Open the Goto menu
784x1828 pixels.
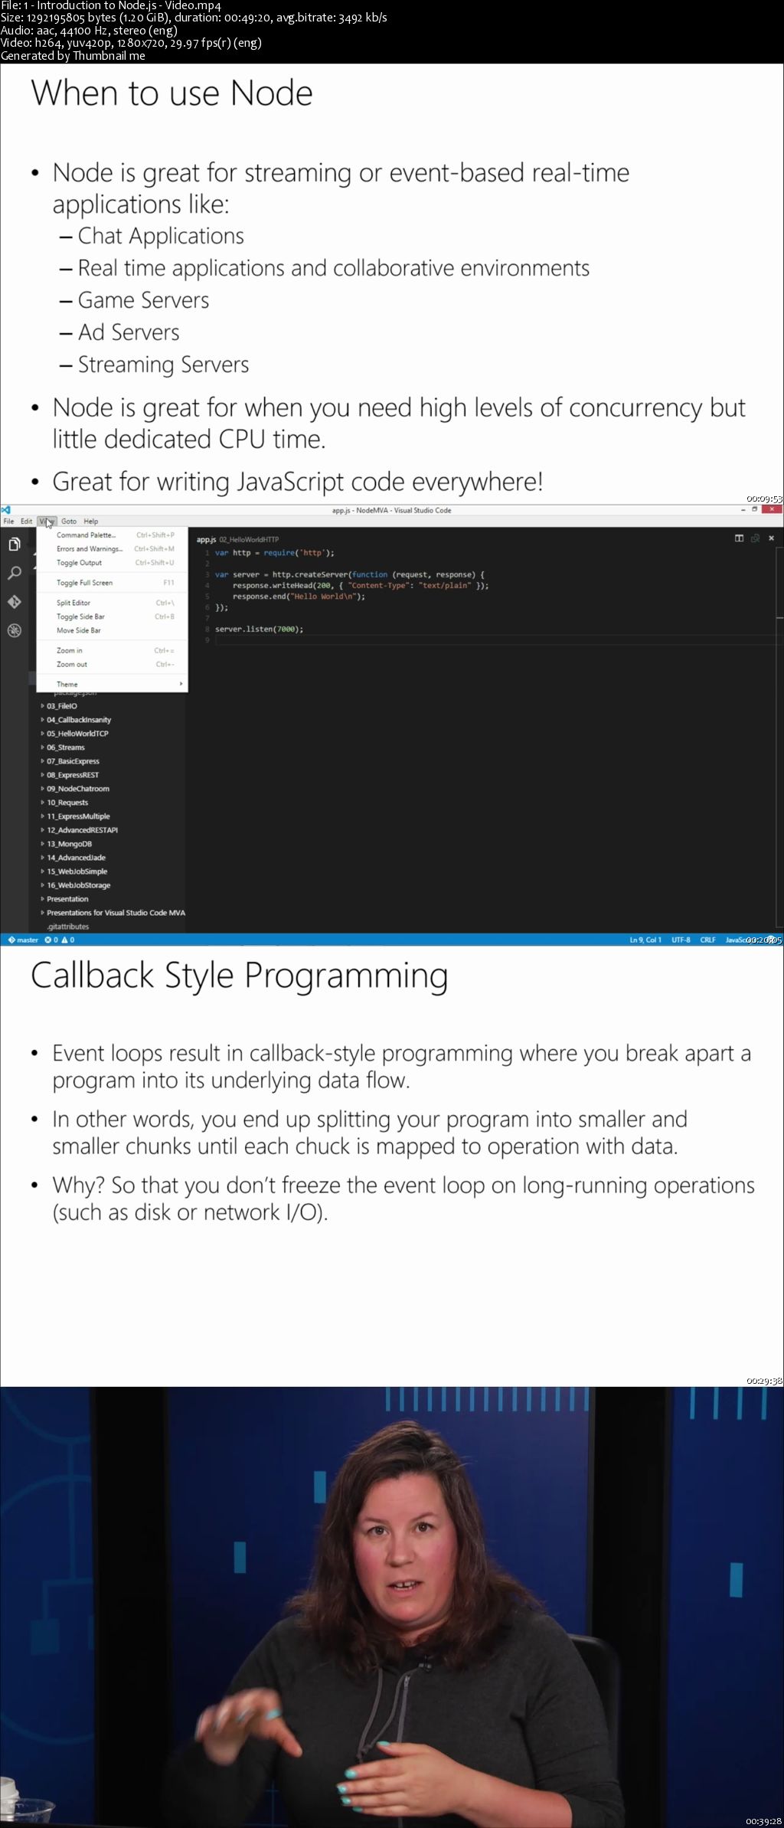(x=69, y=521)
